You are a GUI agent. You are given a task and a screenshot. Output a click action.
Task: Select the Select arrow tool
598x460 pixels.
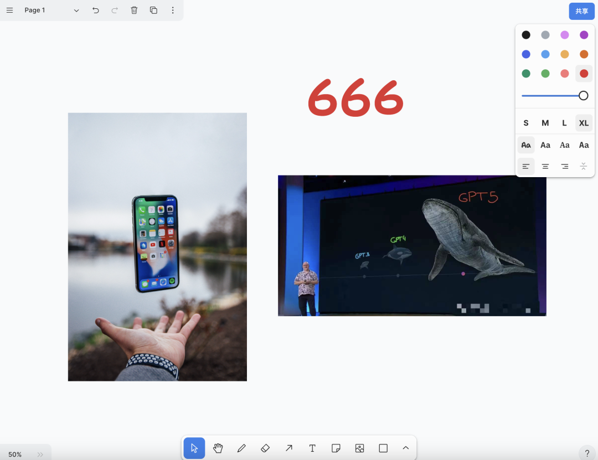pos(194,448)
